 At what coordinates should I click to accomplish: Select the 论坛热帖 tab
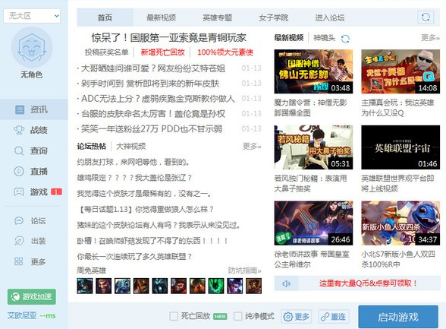pyautogui.click(x=91, y=147)
